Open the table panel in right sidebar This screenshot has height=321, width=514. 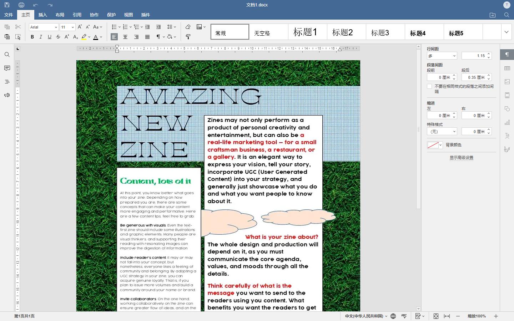point(507,68)
